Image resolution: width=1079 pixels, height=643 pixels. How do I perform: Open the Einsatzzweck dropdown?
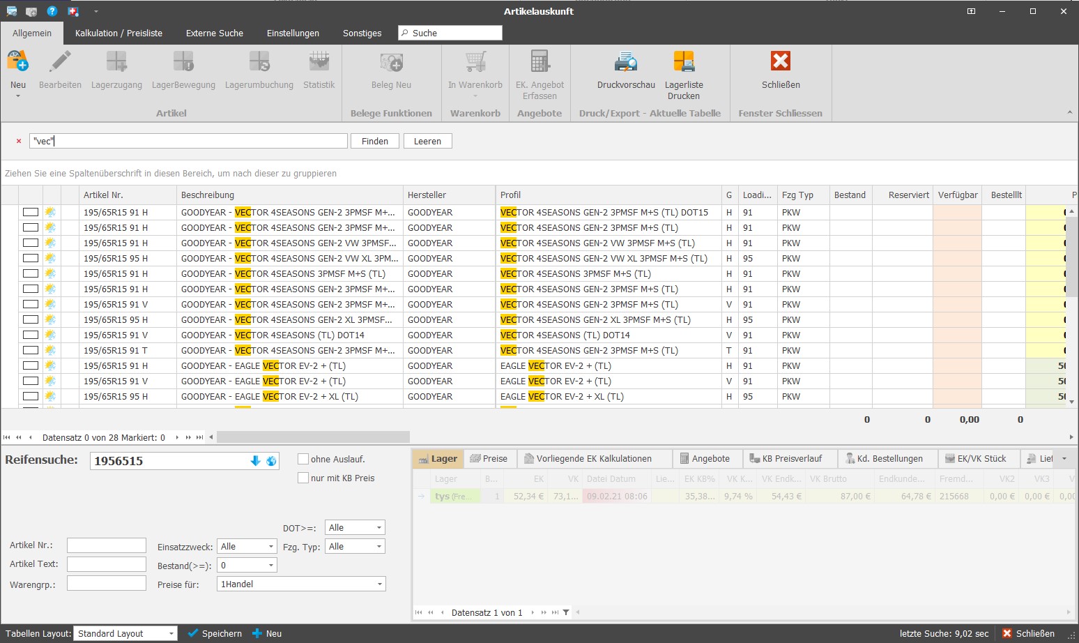271,546
